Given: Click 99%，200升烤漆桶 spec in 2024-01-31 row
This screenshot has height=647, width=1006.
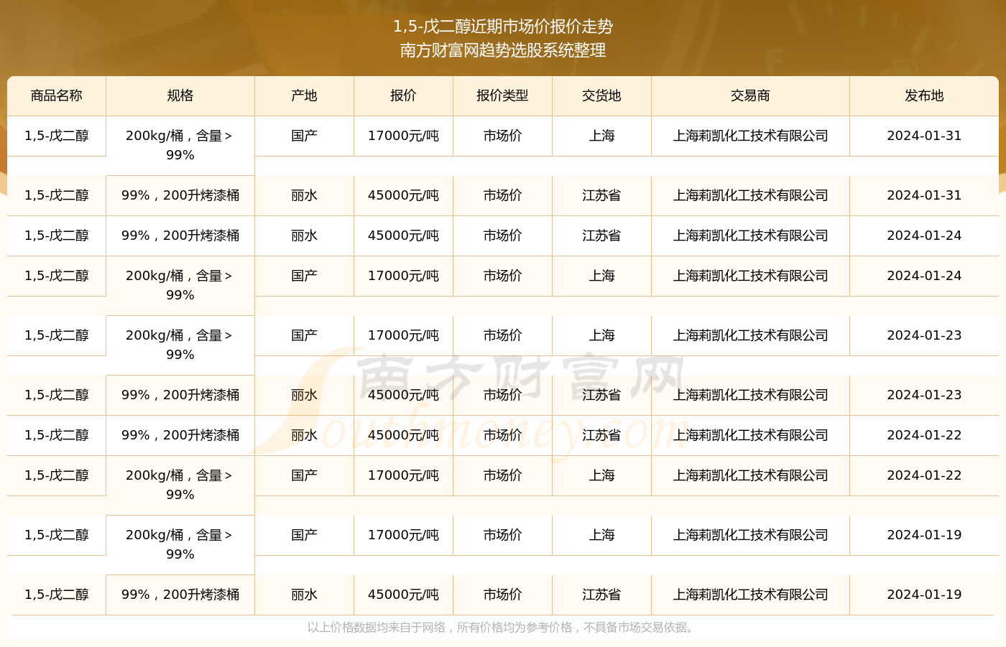Looking at the screenshot, I should 180,195.
